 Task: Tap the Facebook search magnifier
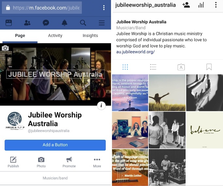click(x=83, y=23)
